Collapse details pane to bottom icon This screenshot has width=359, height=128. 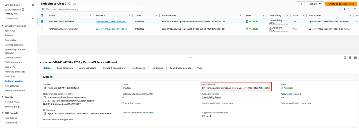(x=345, y=58)
